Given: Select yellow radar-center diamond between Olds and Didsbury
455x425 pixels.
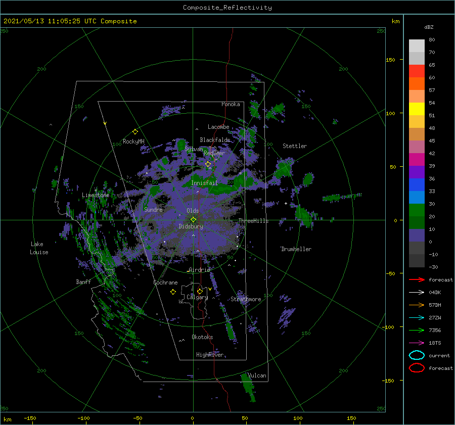Looking at the screenshot, I should click(x=193, y=220).
